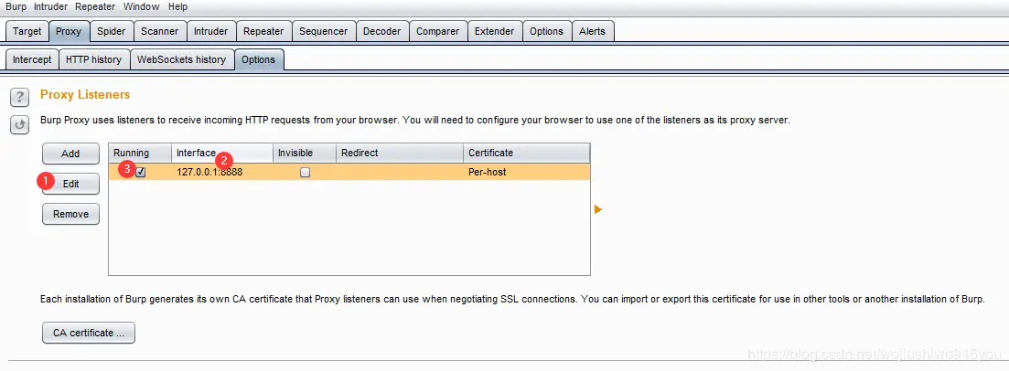The height and width of the screenshot is (371, 1009).
Task: Switch to the Extender tab
Action: (495, 31)
